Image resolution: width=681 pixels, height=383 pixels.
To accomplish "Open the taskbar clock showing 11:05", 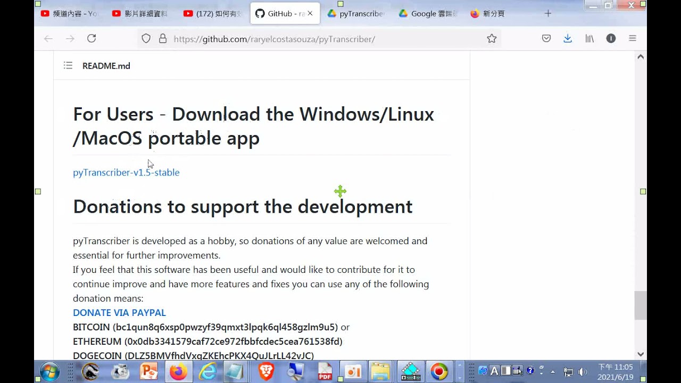I will 615,372.
